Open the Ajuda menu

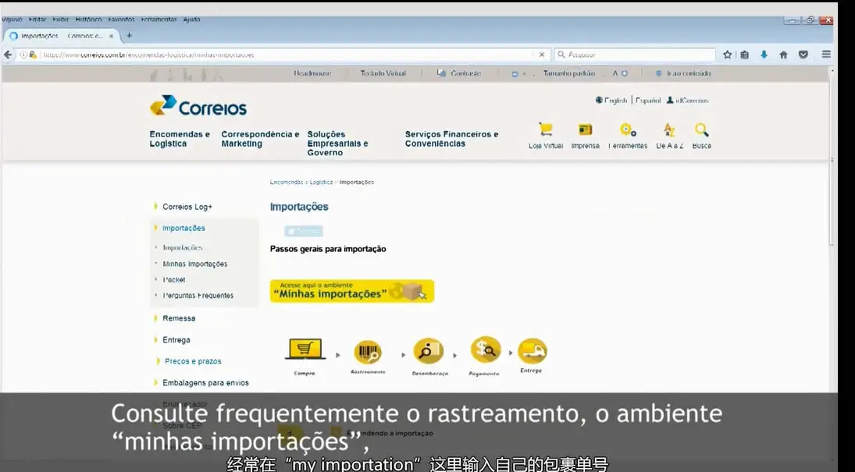coord(191,19)
